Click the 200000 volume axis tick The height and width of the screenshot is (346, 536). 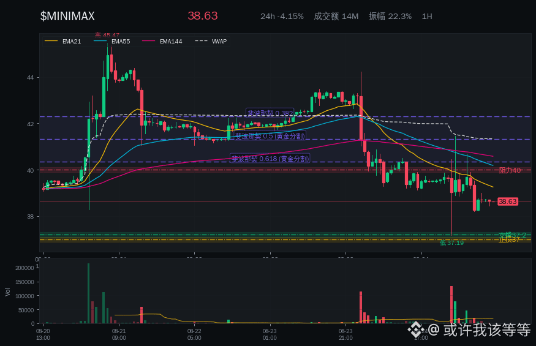25,268
